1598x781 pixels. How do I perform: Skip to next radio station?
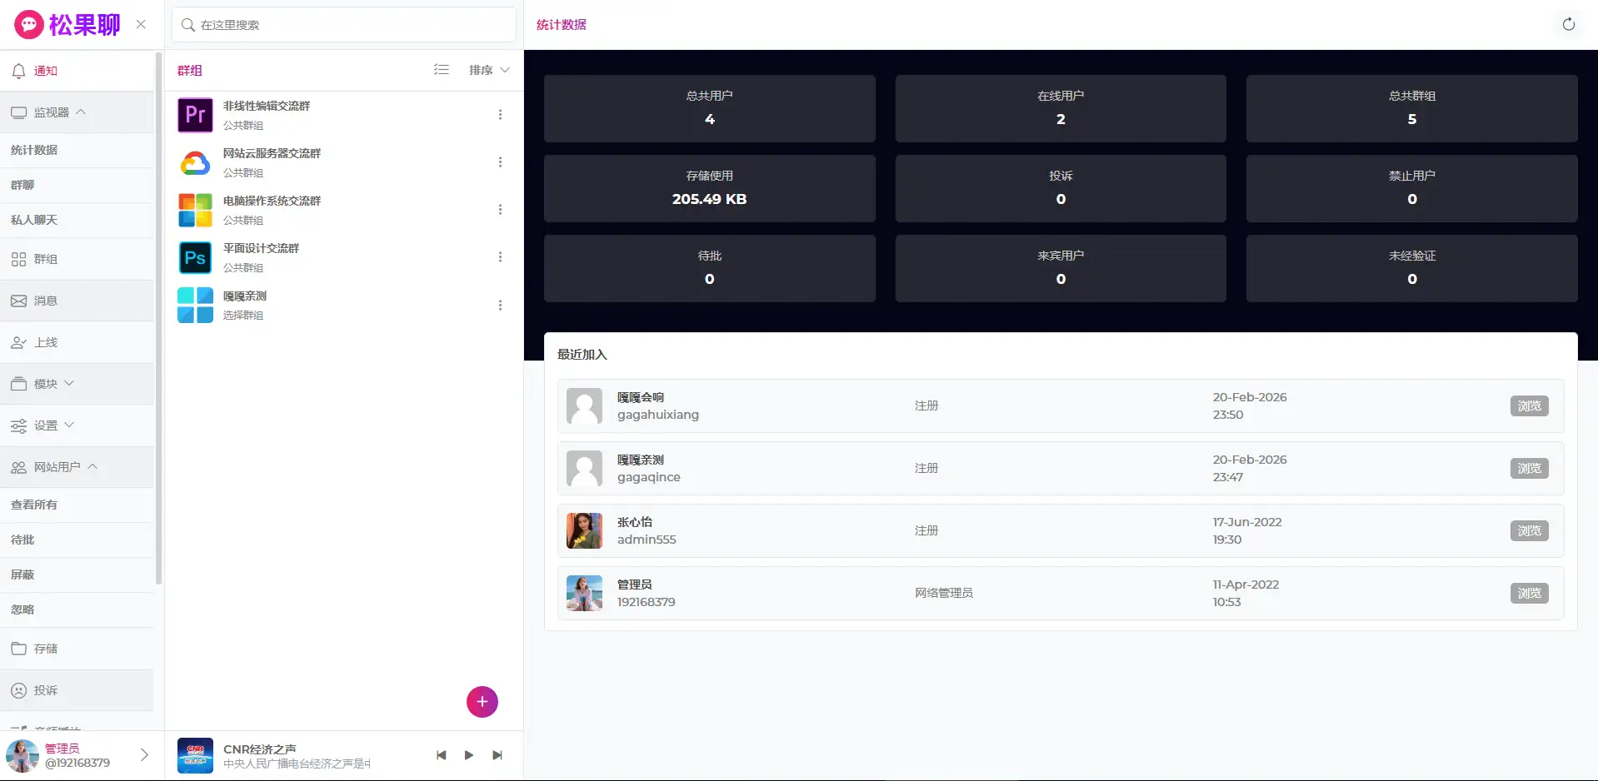[x=497, y=755]
